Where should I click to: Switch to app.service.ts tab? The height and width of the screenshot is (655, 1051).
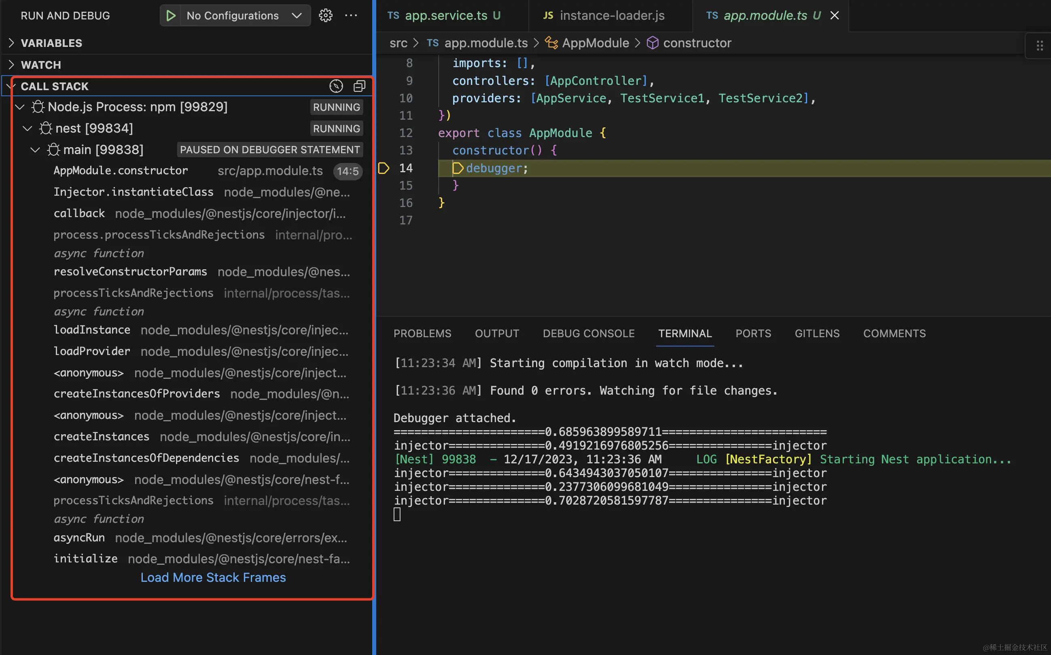[x=452, y=16]
